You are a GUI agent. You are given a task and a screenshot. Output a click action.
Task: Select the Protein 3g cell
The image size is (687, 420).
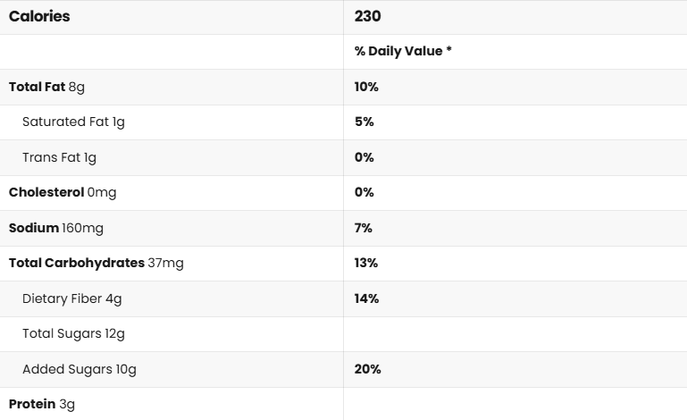pos(42,404)
